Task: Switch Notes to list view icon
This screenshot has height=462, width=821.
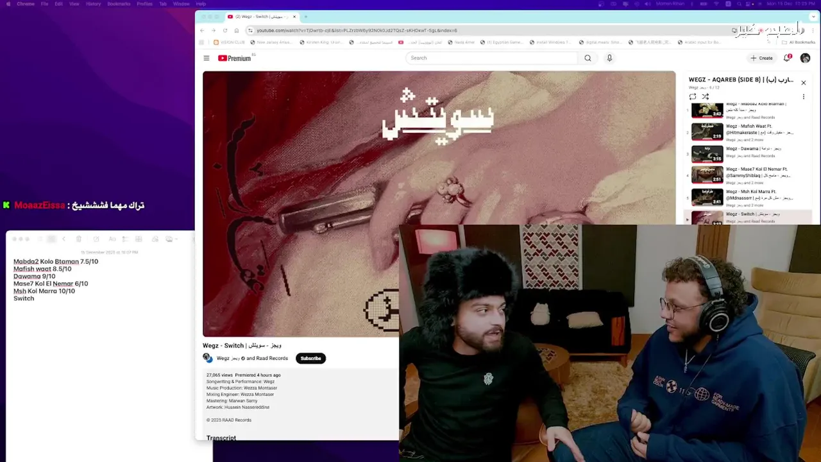Action: (x=40, y=239)
